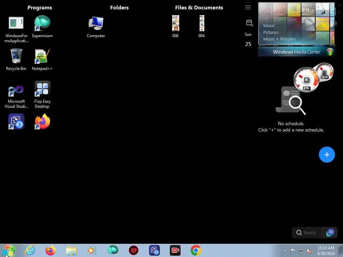Open the Windows Start button

(x=9, y=250)
